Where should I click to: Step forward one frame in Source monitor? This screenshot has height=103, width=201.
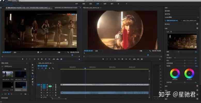(x=46, y=59)
